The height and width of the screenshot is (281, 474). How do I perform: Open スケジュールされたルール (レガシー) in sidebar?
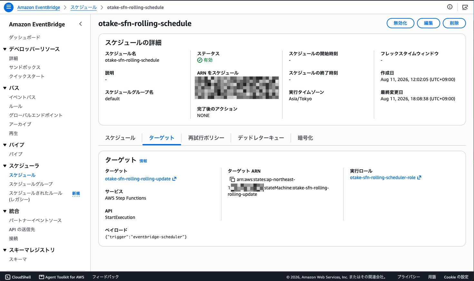pos(36,196)
